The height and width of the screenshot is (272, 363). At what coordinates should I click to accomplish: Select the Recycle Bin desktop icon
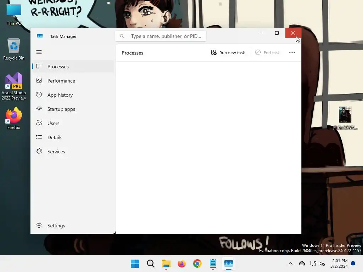tap(14, 49)
